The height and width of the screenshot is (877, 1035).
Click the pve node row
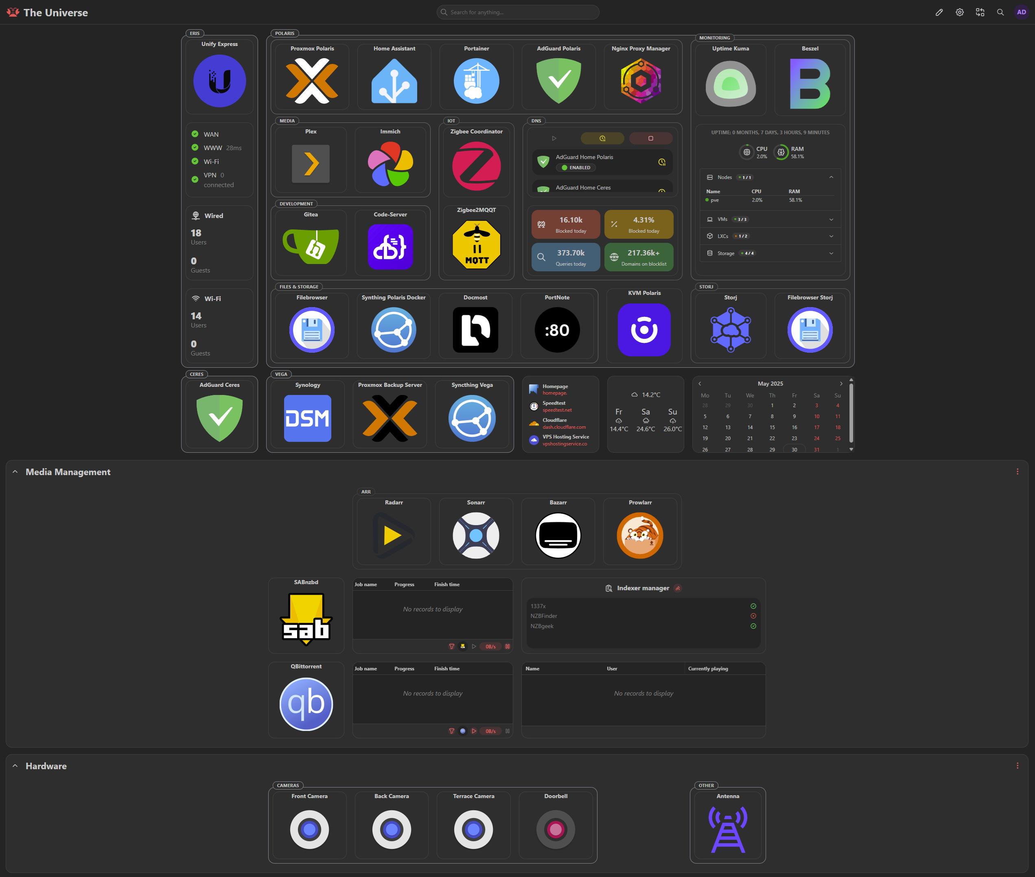(770, 200)
